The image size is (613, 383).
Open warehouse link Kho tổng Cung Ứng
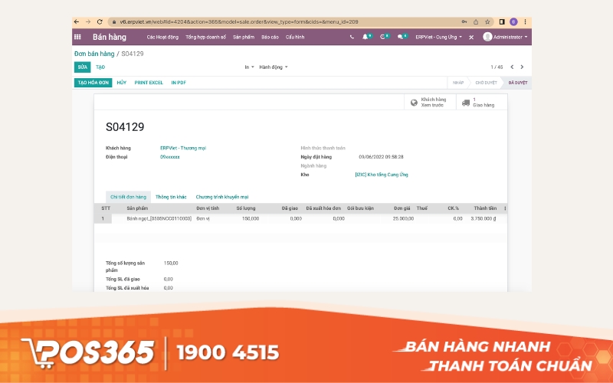pos(382,175)
